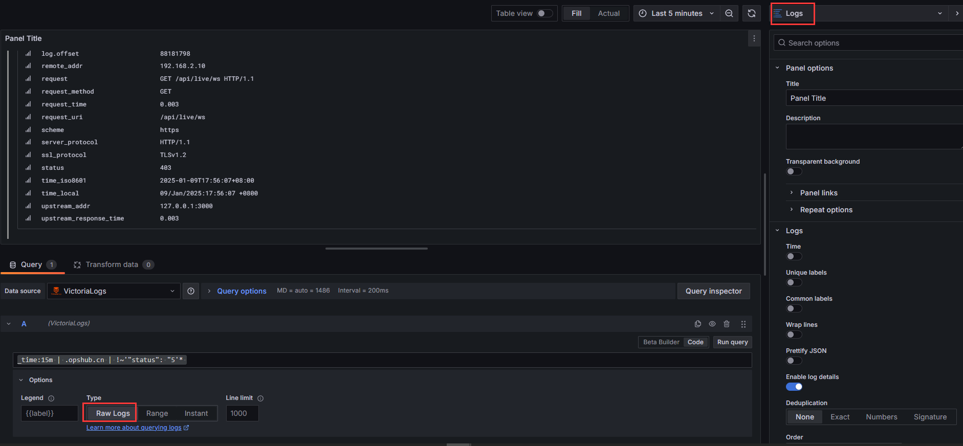Click the drag handle icon for query A
The image size is (963, 446).
(743, 324)
